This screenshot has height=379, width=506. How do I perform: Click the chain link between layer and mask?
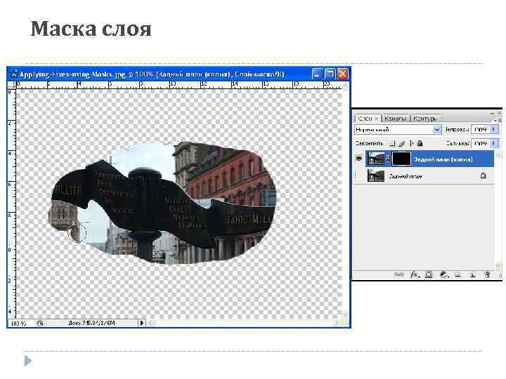(388, 159)
